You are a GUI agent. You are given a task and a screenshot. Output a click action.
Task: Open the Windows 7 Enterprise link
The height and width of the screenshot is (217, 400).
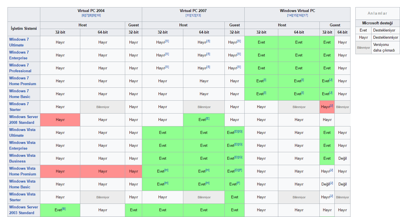click(x=19, y=55)
